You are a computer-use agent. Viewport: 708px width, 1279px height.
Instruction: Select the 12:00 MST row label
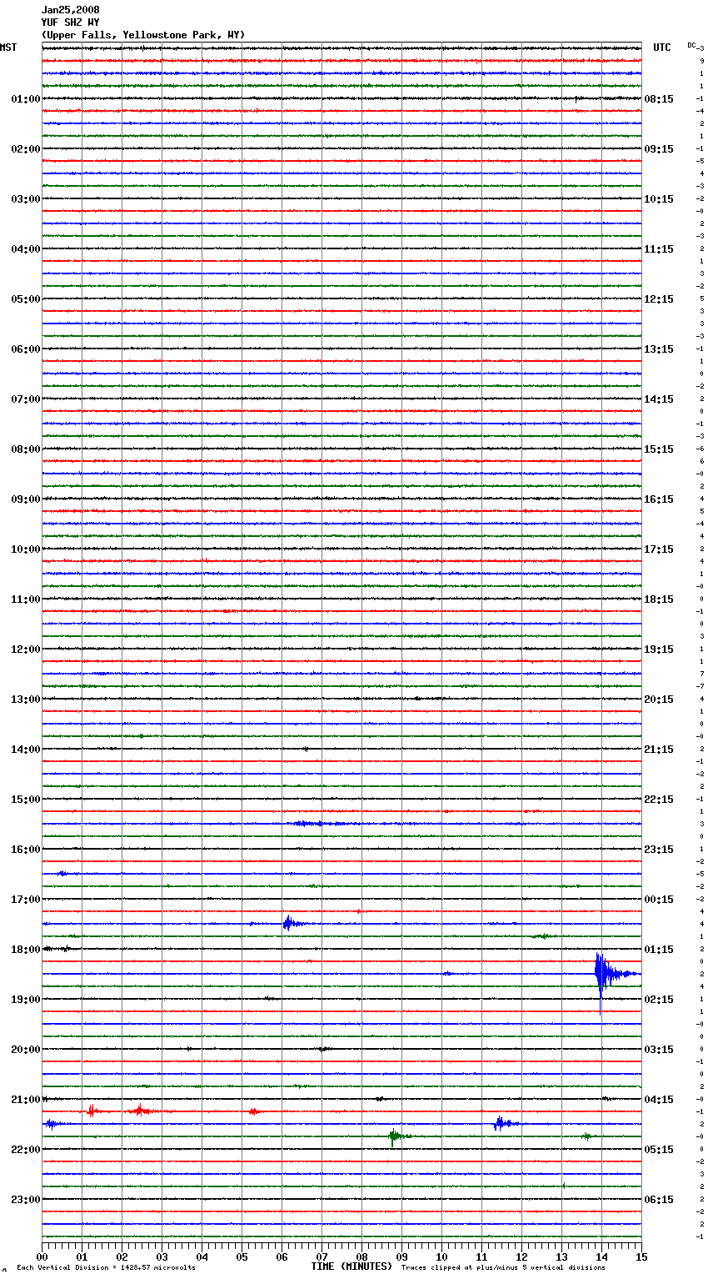point(26,650)
